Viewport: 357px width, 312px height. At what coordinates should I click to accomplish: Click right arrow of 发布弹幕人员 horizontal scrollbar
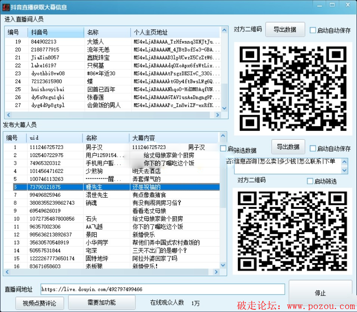coord(216,272)
